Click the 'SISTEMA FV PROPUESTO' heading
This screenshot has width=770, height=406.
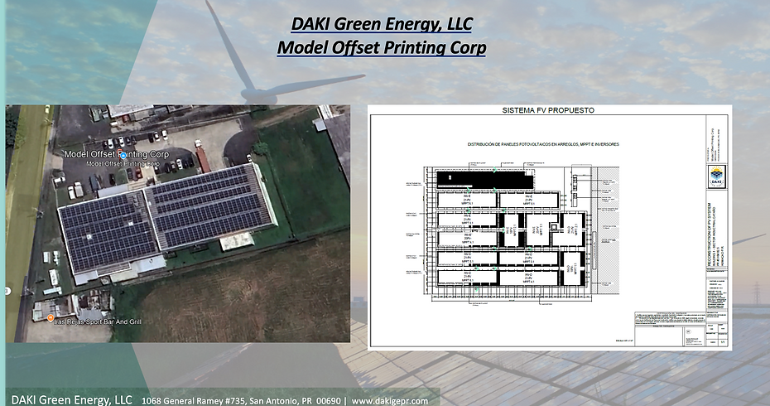click(548, 110)
